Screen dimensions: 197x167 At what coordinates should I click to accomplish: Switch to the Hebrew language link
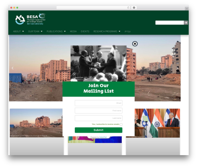[x=128, y=31]
